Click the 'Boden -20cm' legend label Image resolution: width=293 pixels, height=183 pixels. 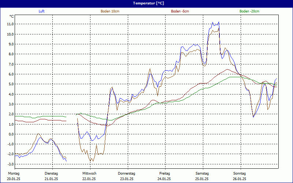249,11
